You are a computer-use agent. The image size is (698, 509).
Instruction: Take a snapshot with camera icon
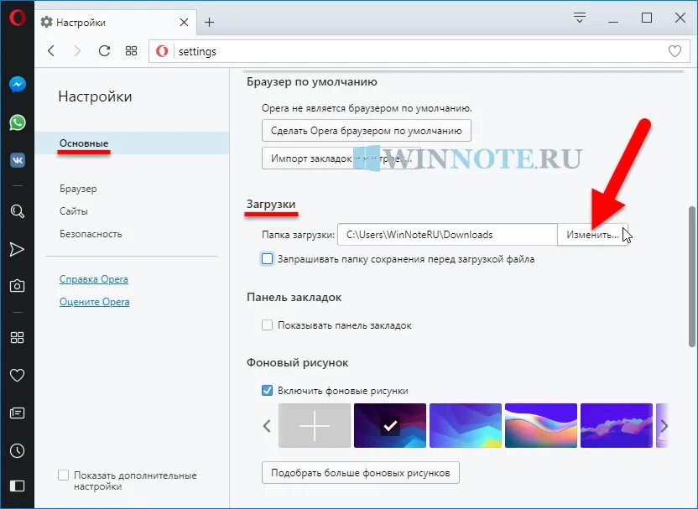(17, 286)
